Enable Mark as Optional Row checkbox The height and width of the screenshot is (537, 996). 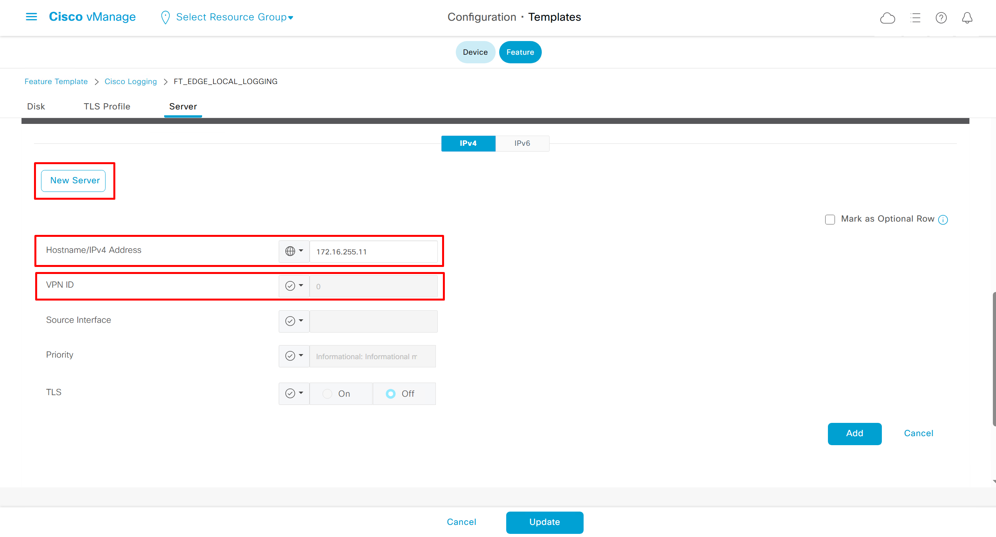[x=830, y=219]
